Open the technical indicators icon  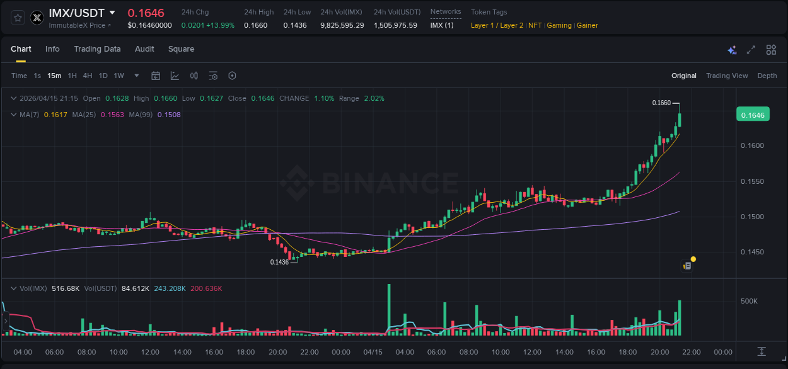tap(213, 76)
